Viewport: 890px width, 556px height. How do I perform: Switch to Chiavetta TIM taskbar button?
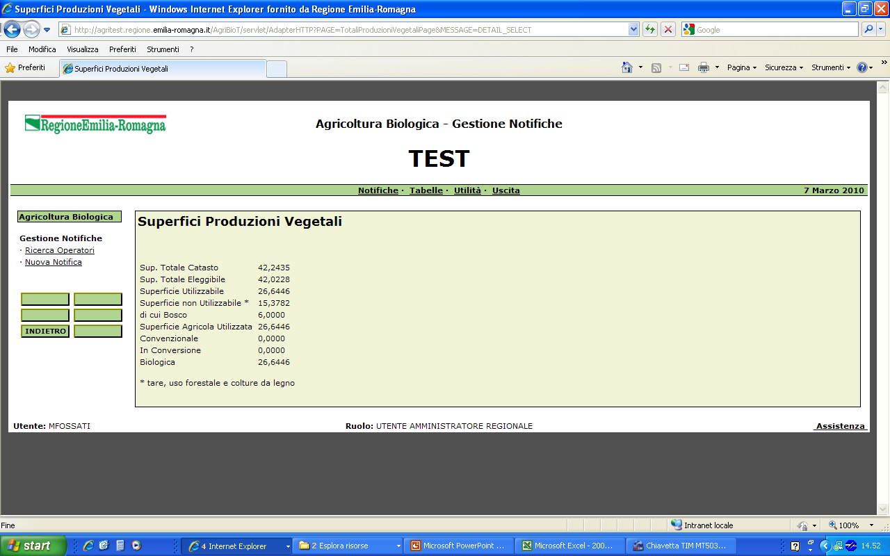(x=681, y=546)
